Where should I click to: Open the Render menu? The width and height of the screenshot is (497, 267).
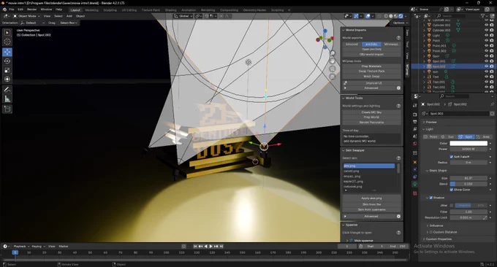pos(31,9)
